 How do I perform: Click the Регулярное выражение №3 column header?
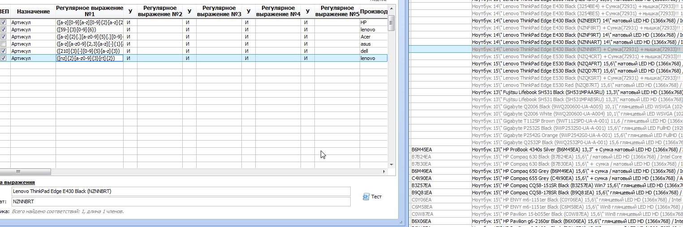coord(219,11)
